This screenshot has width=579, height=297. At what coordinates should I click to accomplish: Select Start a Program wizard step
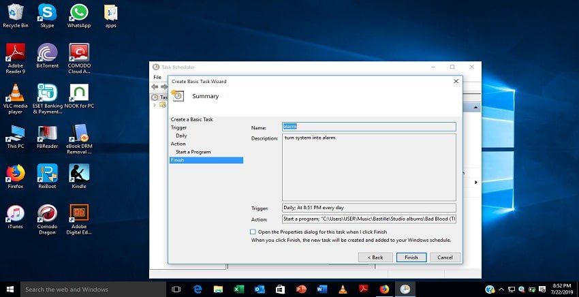193,152
